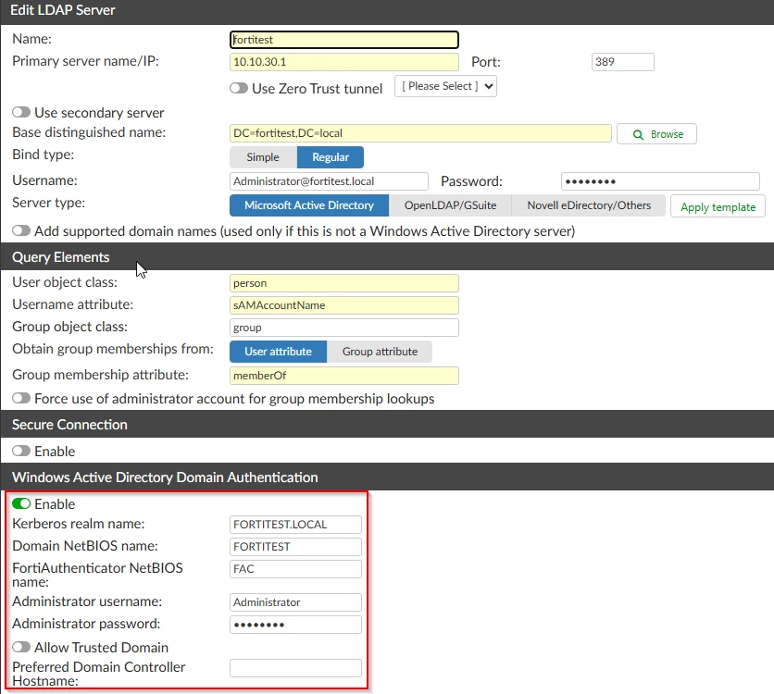Choose Novell eDirectory/Others server type
This screenshot has width=774, height=694.
pyautogui.click(x=589, y=205)
